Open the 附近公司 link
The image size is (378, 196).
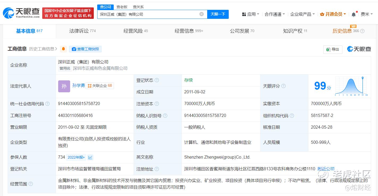click(x=326, y=169)
